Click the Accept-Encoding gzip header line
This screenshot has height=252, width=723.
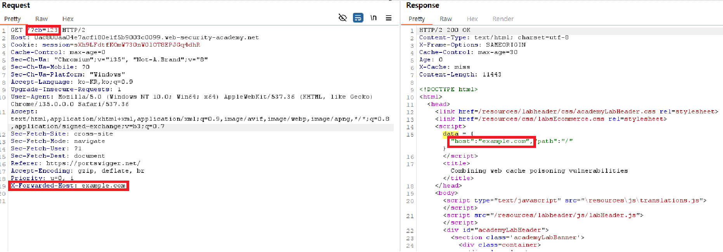click(78, 170)
